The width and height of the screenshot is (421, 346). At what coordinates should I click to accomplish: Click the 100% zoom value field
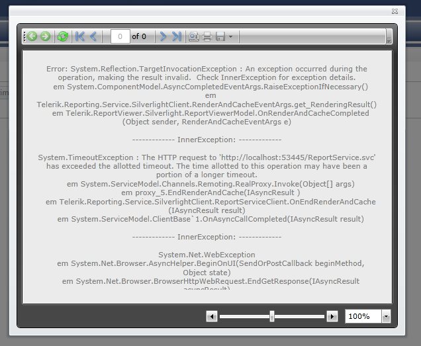pos(363,316)
